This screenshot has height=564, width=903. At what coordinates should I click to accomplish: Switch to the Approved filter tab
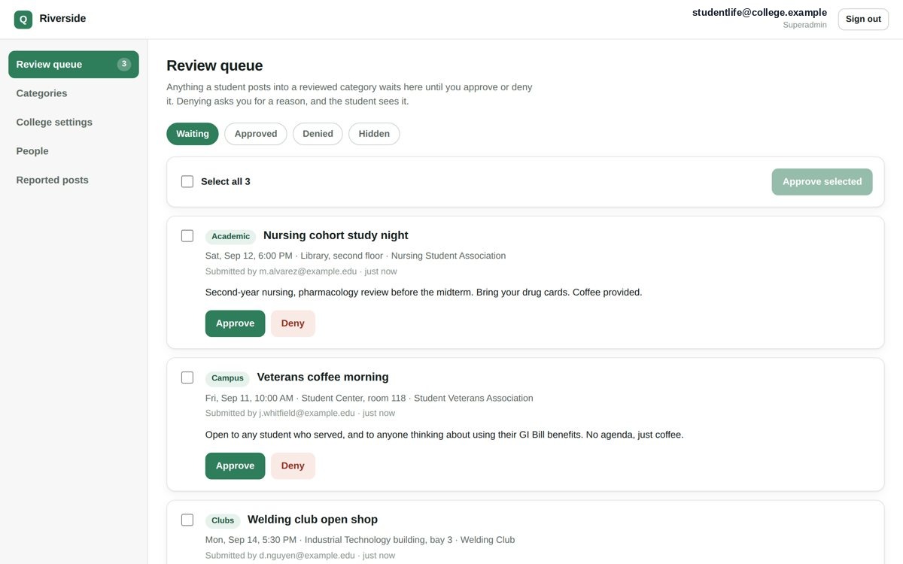(x=256, y=134)
